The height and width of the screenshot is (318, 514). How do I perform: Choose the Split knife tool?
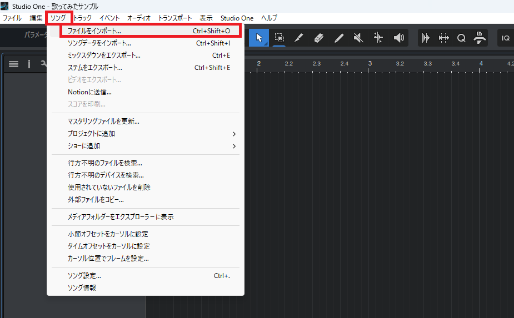pyautogui.click(x=299, y=38)
